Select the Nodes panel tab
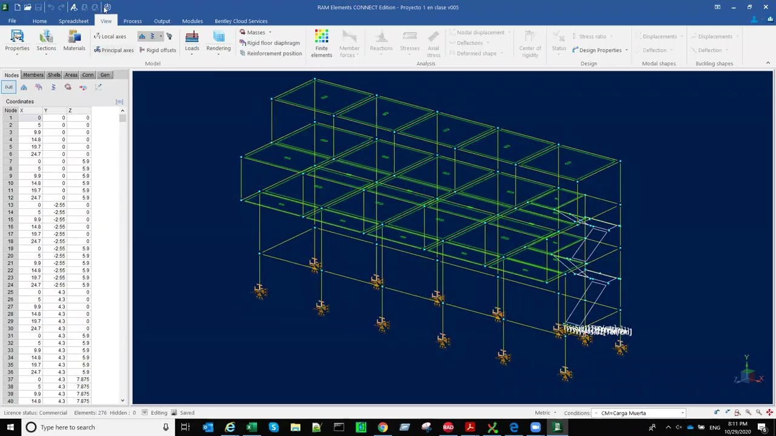Image resolution: width=776 pixels, height=436 pixels. pyautogui.click(x=12, y=75)
